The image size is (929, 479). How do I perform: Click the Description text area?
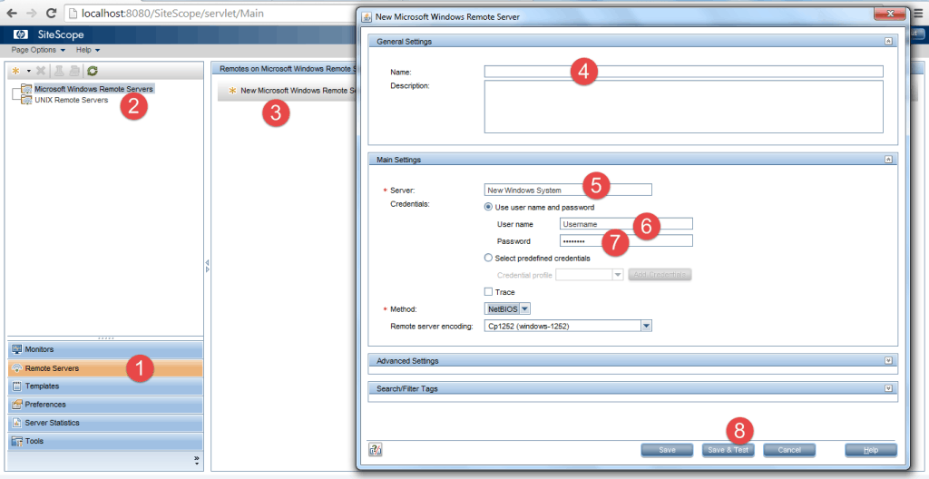[684, 107]
